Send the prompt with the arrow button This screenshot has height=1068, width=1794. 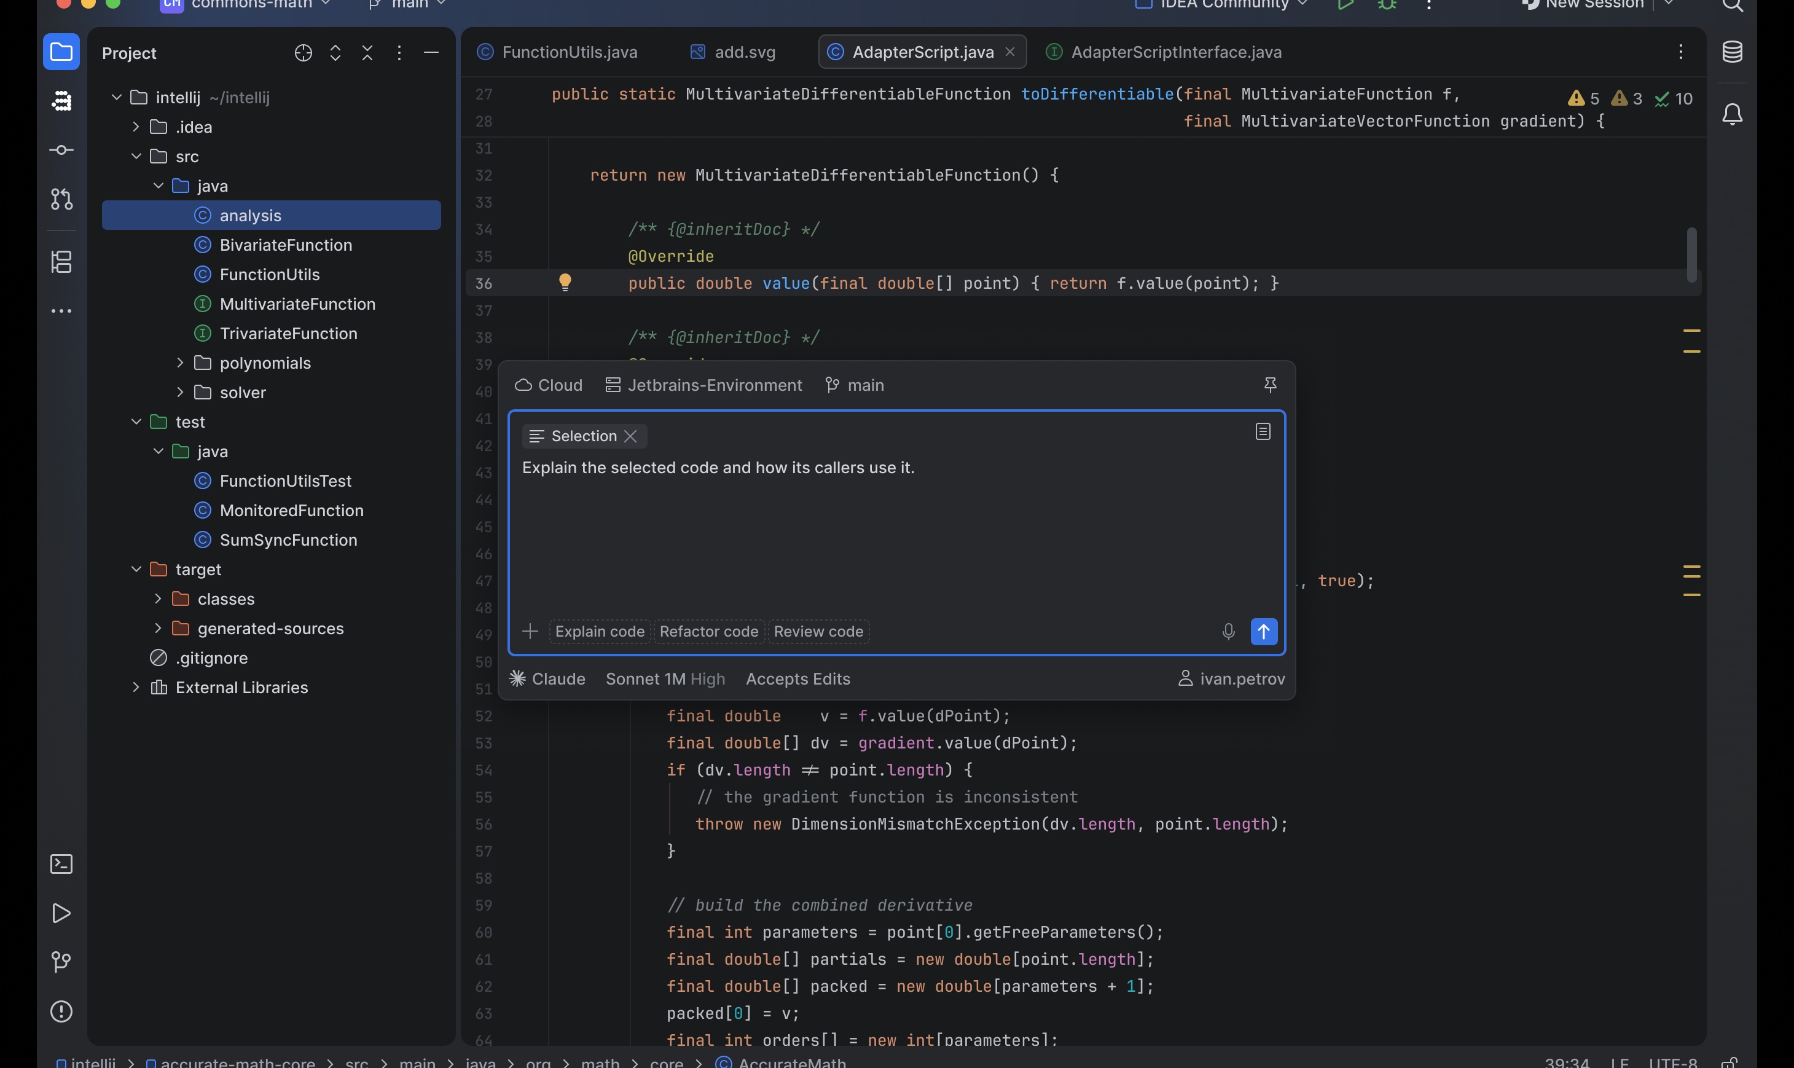[1264, 631]
